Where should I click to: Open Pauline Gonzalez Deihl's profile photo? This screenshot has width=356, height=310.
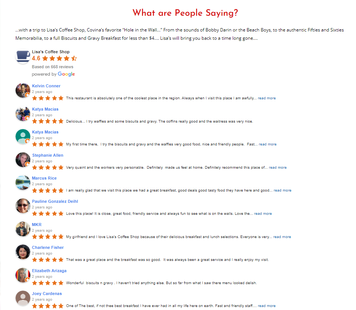point(23,206)
